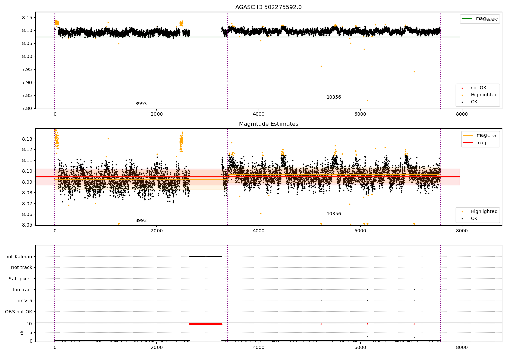
Task: Click the black "not Kalman" data bar
Action: (206, 256)
